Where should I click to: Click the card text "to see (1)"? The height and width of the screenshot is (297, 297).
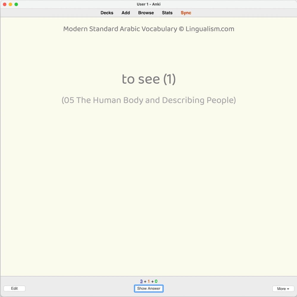click(148, 79)
